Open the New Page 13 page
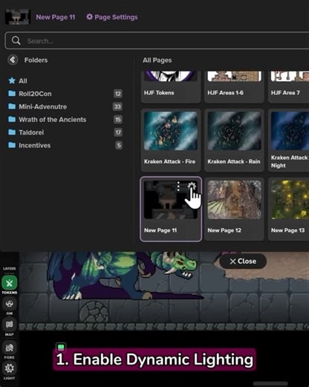Viewport: 309px width, 387px height. [x=288, y=209]
